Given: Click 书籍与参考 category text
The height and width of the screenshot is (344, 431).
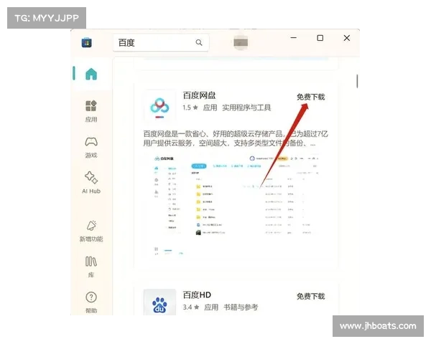Looking at the screenshot, I should tap(241, 307).
